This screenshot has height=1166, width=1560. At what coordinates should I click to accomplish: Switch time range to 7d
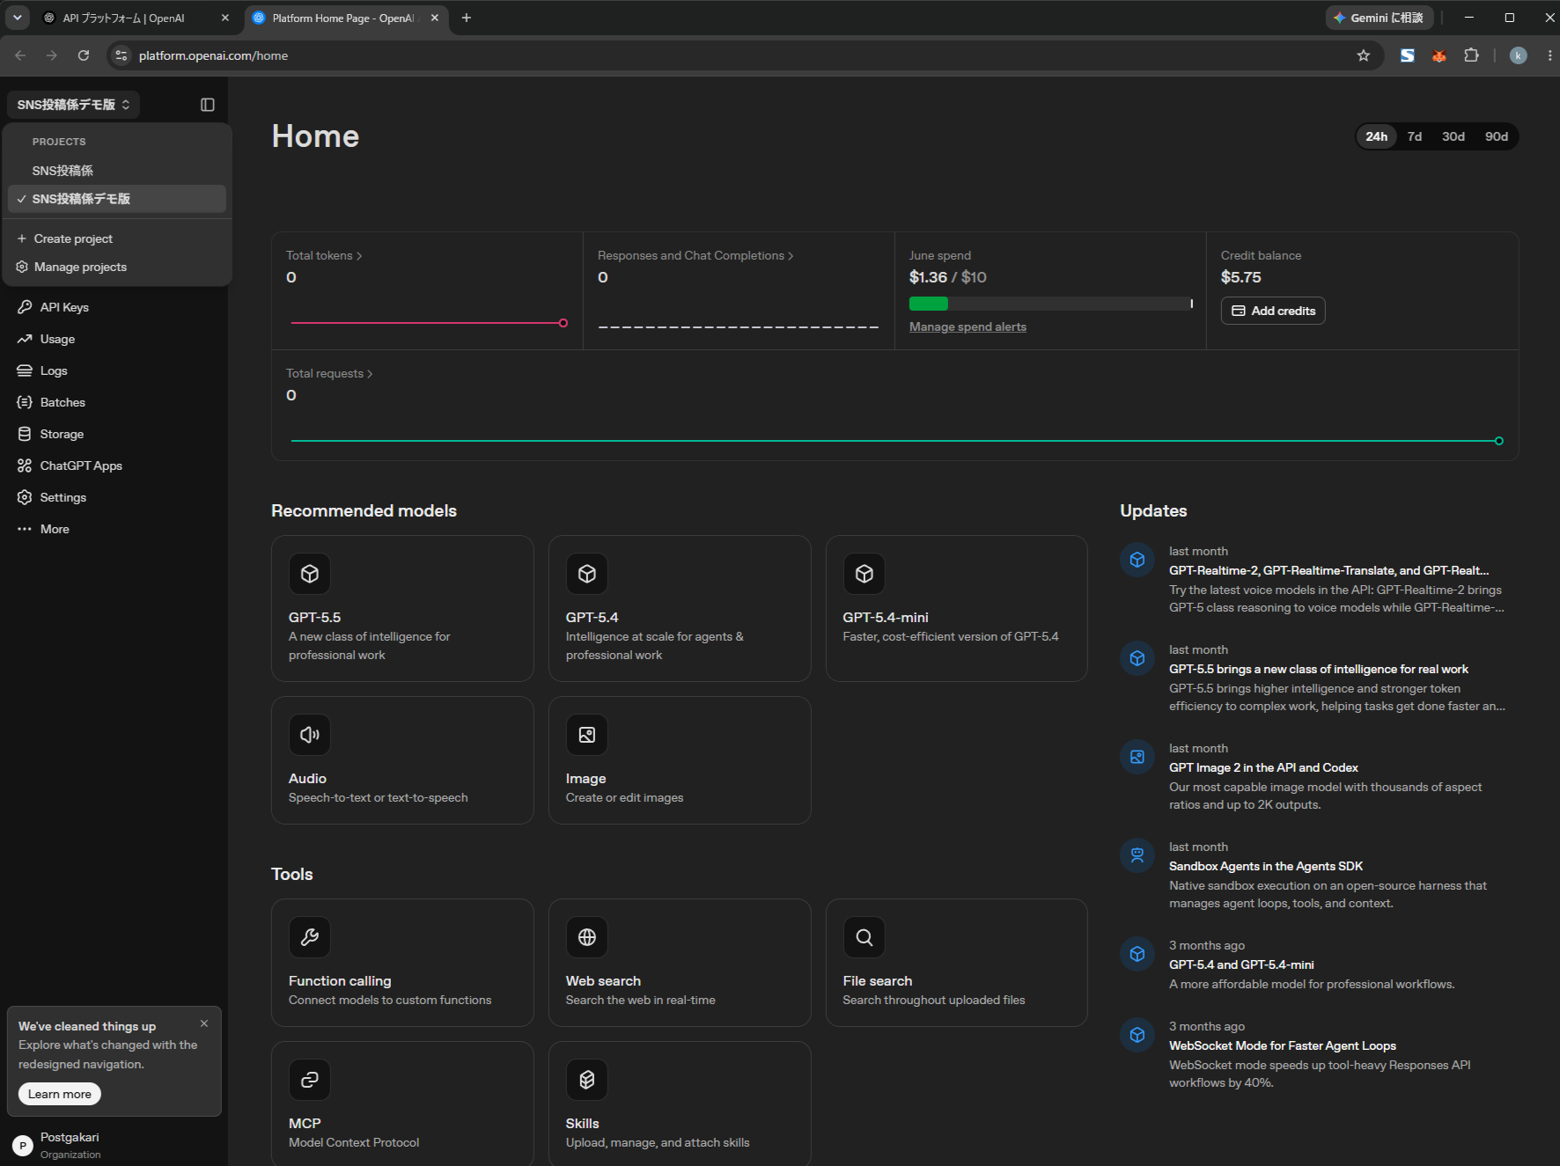tap(1415, 136)
